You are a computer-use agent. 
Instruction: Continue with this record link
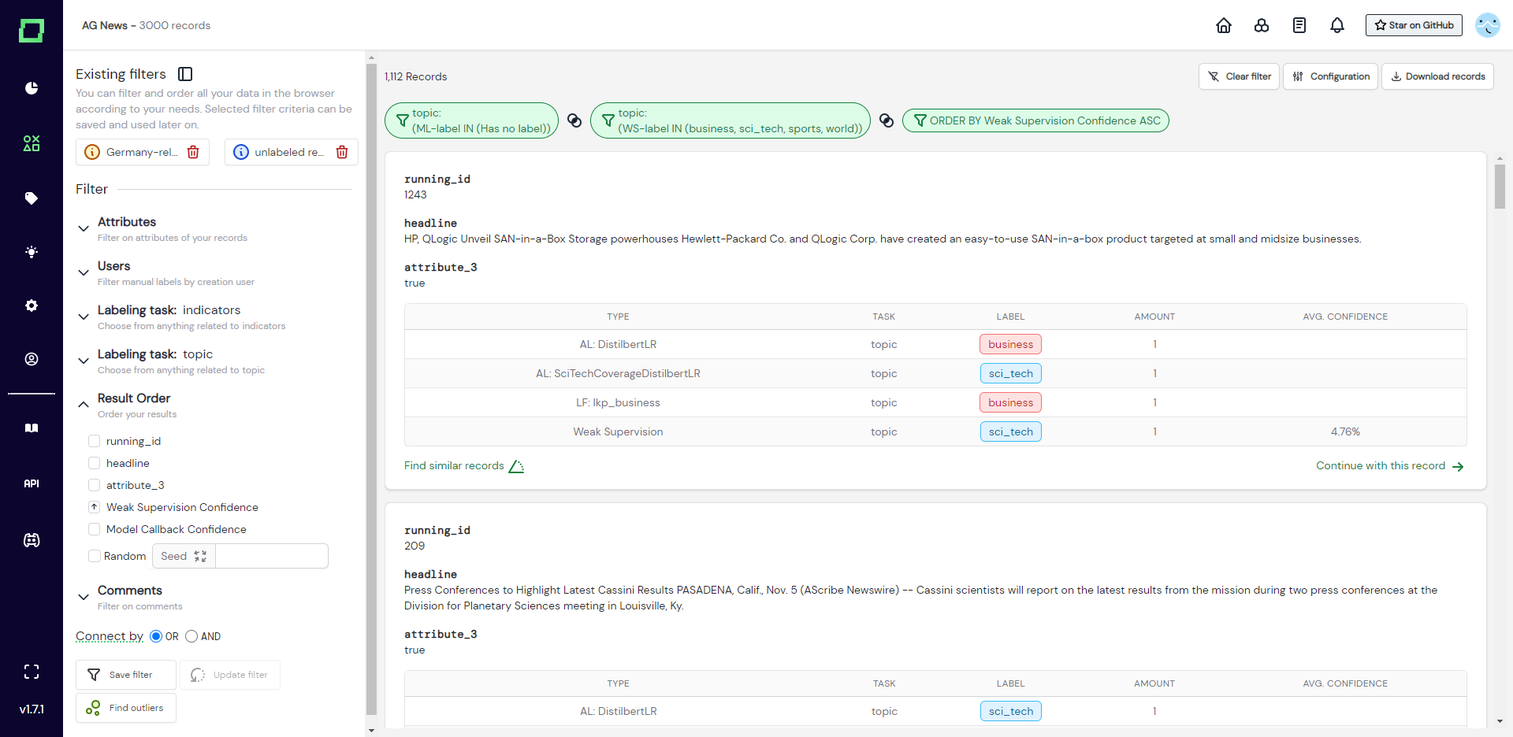[x=1390, y=466]
